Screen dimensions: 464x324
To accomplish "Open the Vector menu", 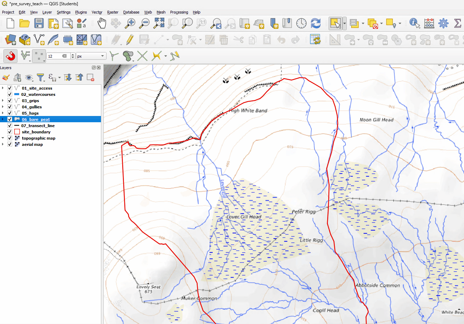I will coord(97,12).
